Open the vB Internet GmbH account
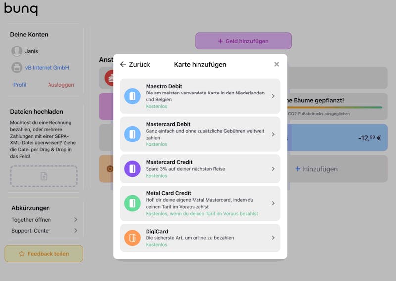Screen dimensions: 396x281 click(47, 68)
